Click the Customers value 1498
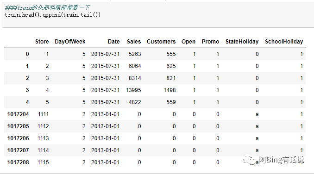This screenshot has width=314, height=174. [x=170, y=90]
